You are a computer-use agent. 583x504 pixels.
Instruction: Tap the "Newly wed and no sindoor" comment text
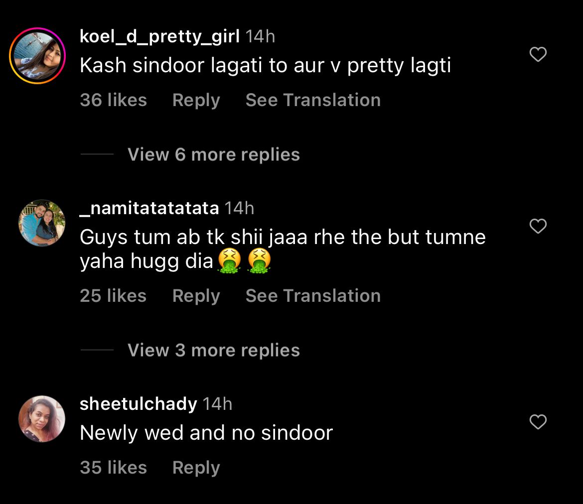tap(206, 433)
